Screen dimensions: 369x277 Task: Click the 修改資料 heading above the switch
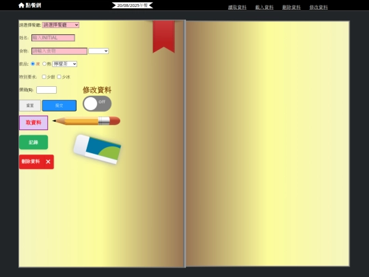coord(97,90)
